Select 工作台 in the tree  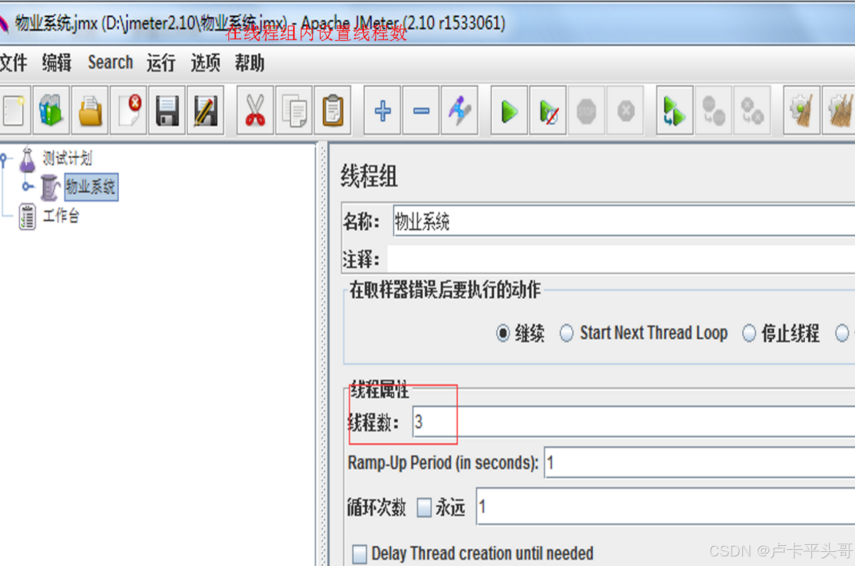61,216
